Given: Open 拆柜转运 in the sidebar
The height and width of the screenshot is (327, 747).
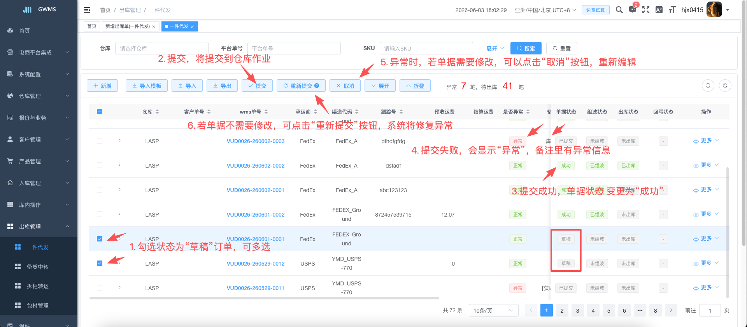Looking at the screenshot, I should coord(39,286).
